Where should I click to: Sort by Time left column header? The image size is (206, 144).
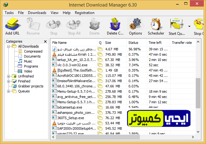coord(158,43)
